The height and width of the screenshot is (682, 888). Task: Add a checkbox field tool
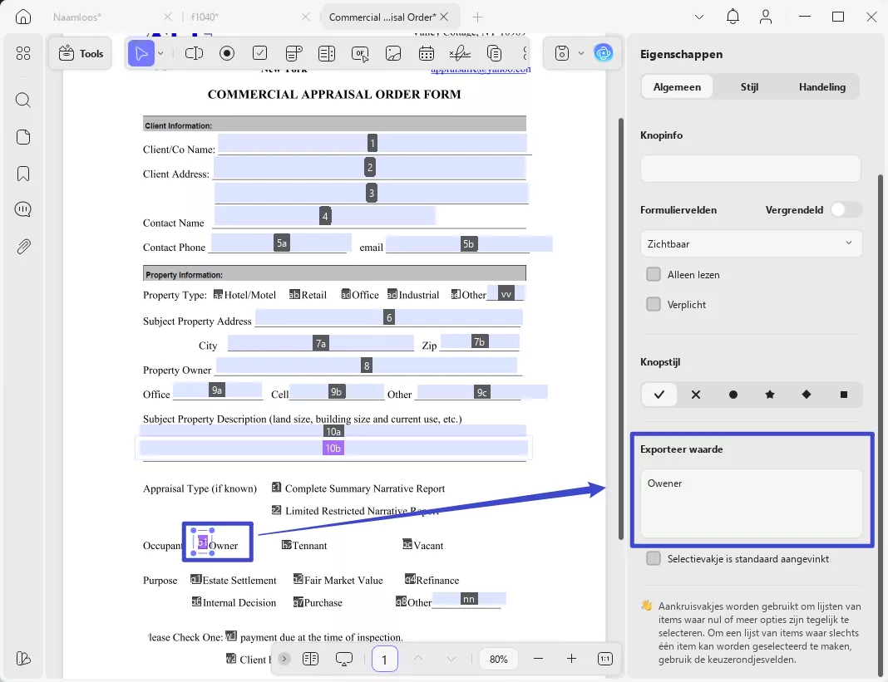[259, 53]
